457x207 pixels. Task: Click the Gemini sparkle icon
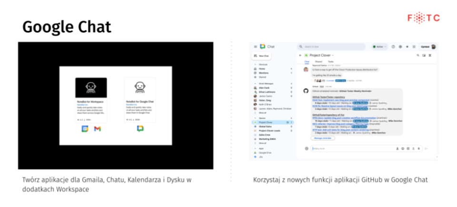tap(407, 47)
